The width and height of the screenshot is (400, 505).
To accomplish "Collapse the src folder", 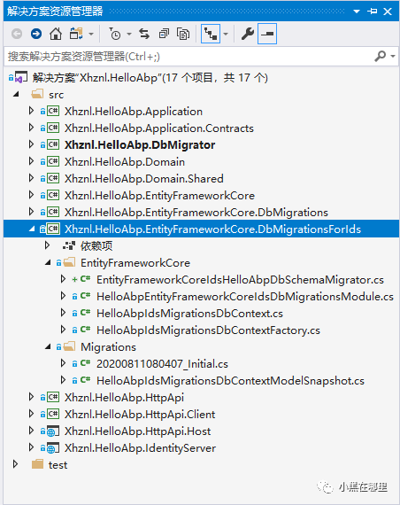I will (16, 95).
